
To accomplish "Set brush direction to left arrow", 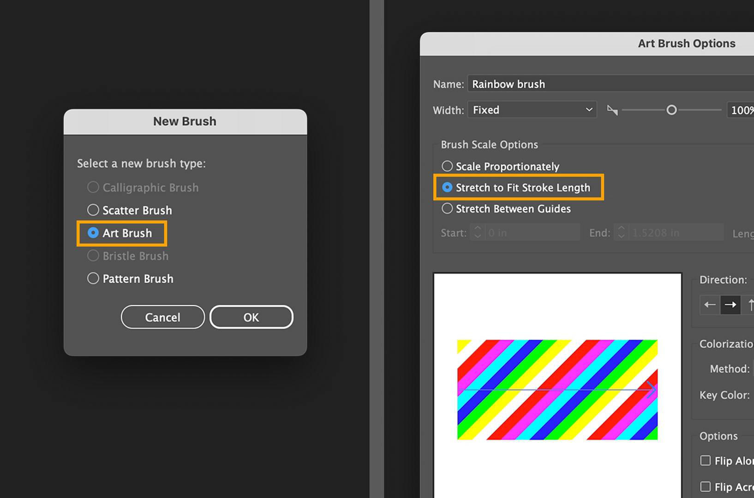I will point(710,305).
